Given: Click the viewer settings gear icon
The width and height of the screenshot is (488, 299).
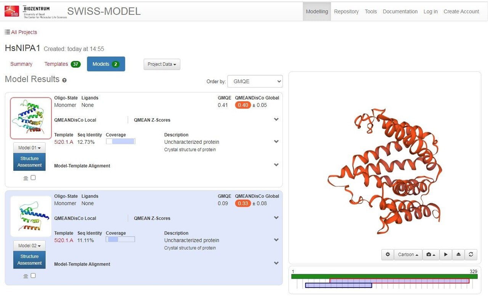Looking at the screenshot, I should coord(388,254).
